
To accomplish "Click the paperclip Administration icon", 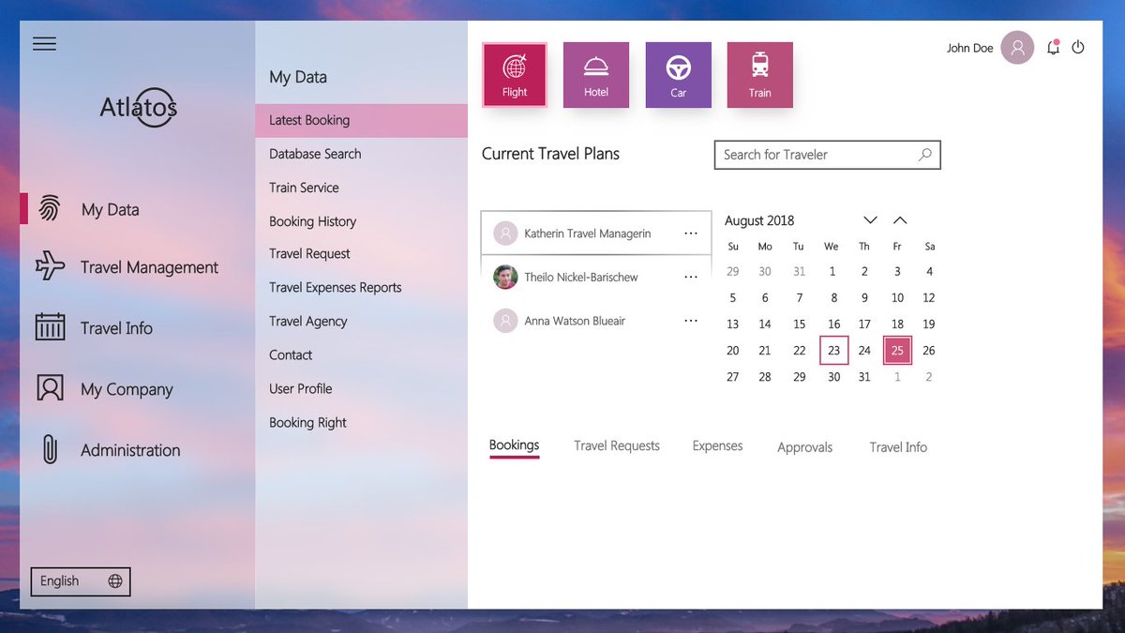I will pos(50,449).
